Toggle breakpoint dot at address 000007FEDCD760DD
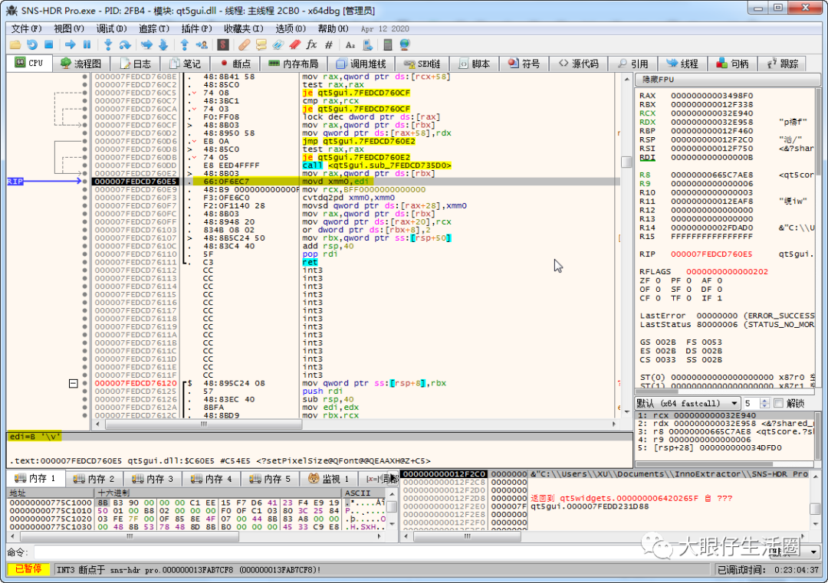This screenshot has height=583, width=828. point(84,165)
